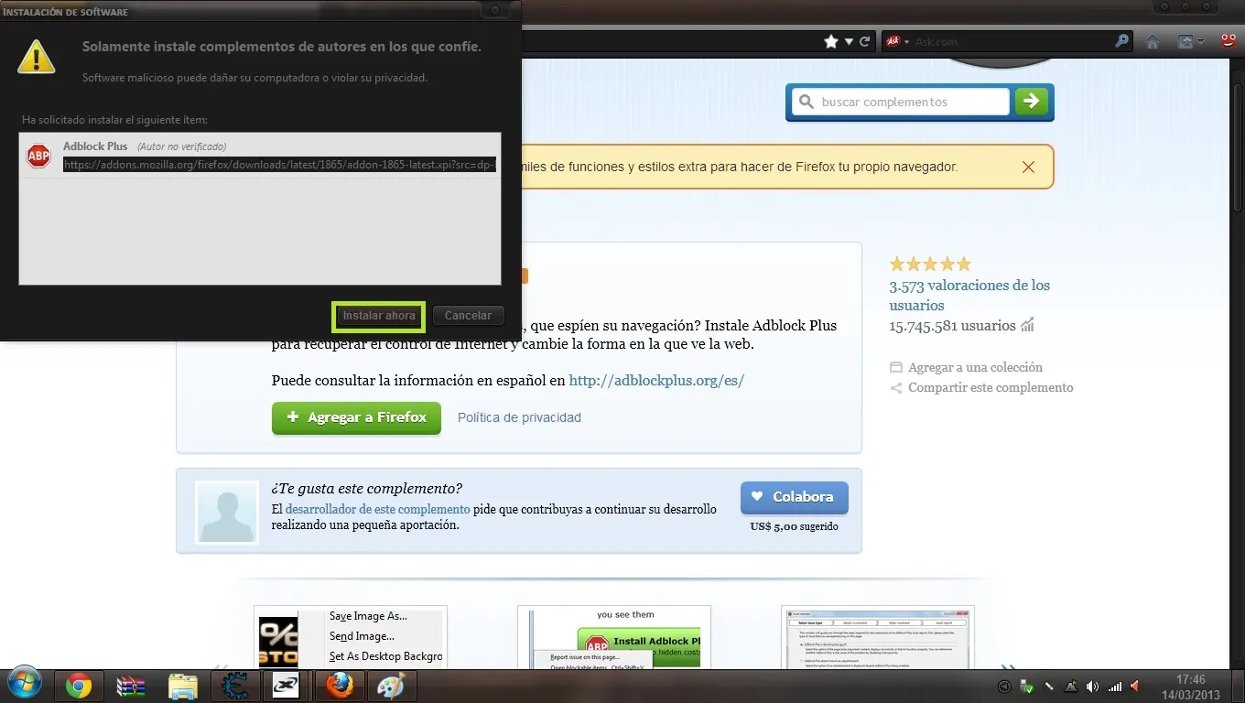Viewport: 1245px width, 703px height.
Task: Cancel the software installation dialog
Action: point(468,316)
